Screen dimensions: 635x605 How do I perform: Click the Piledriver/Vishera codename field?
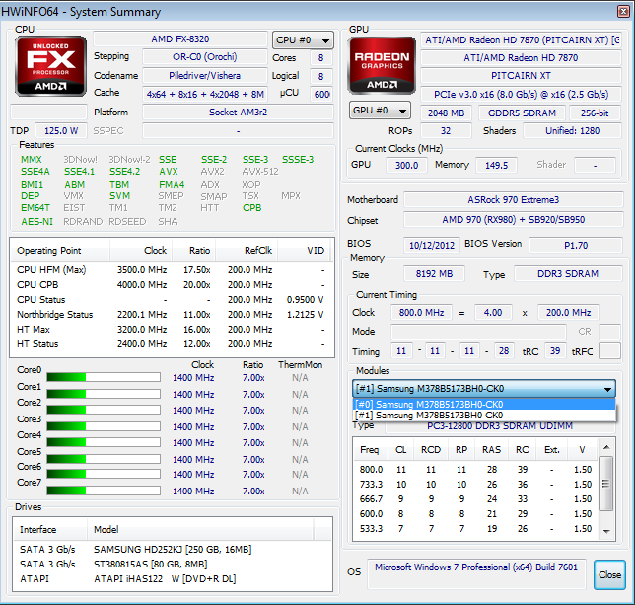pos(204,76)
